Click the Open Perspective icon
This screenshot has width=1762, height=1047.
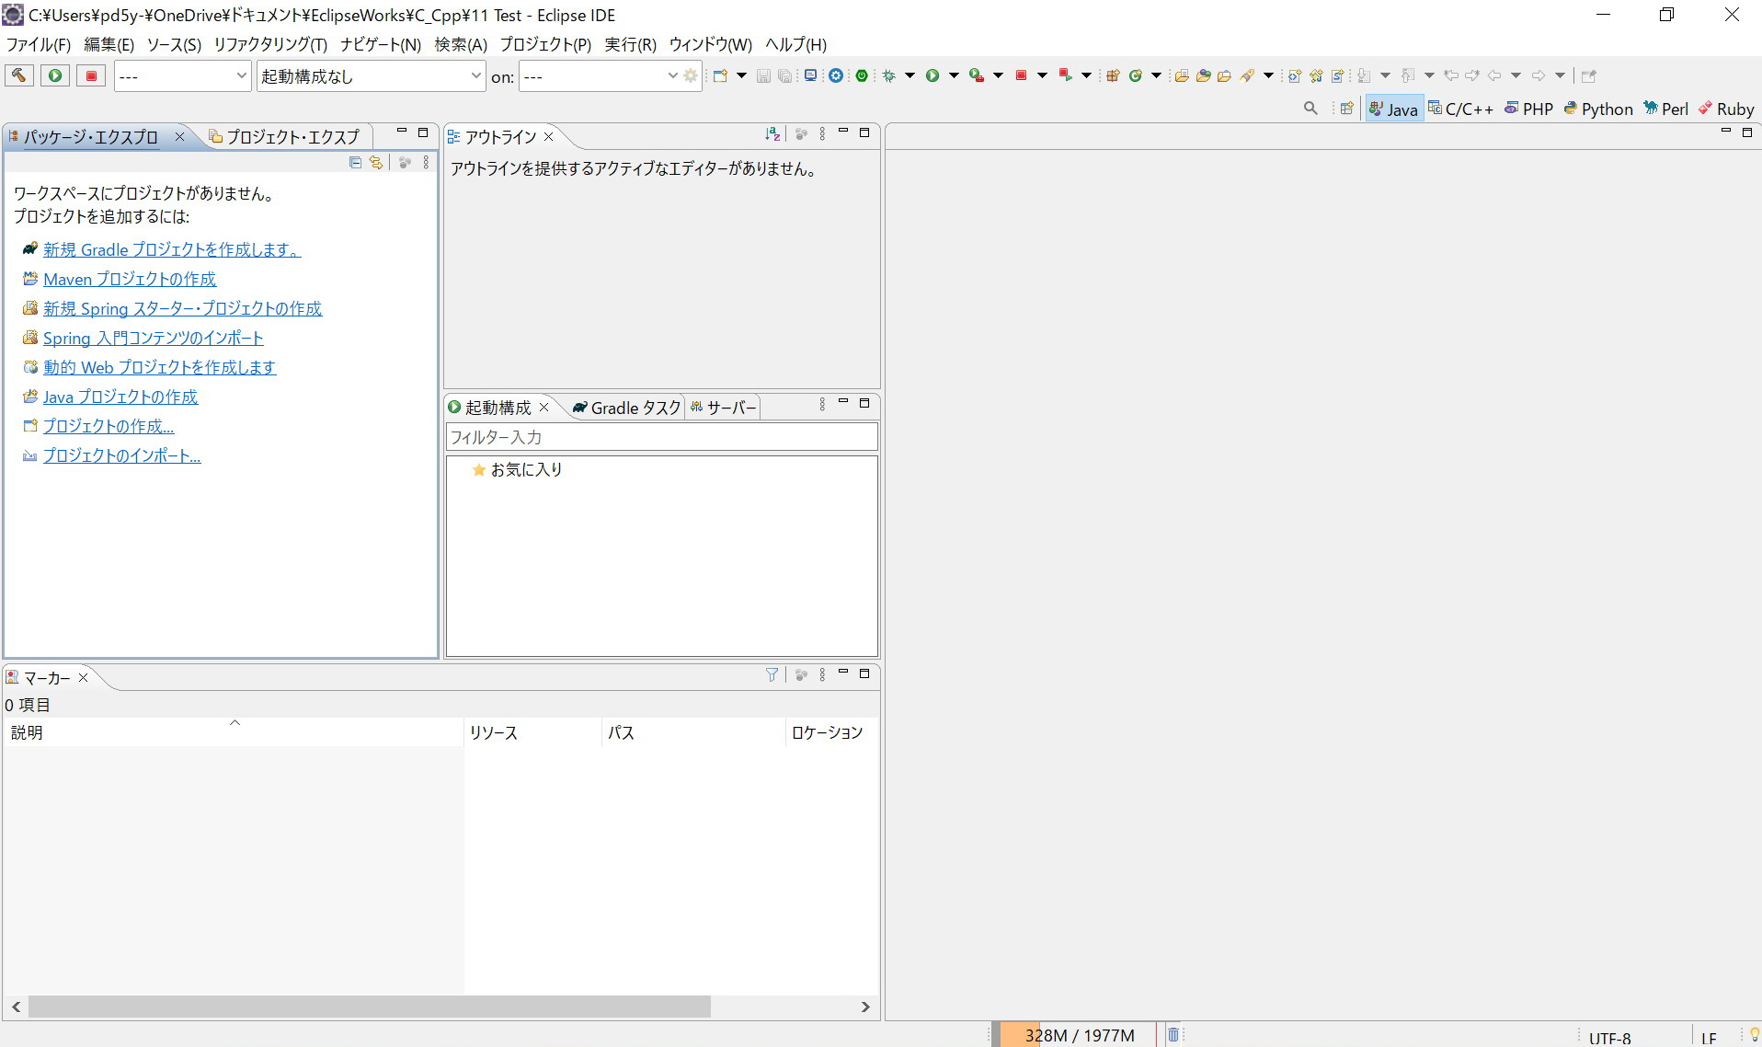1346,109
